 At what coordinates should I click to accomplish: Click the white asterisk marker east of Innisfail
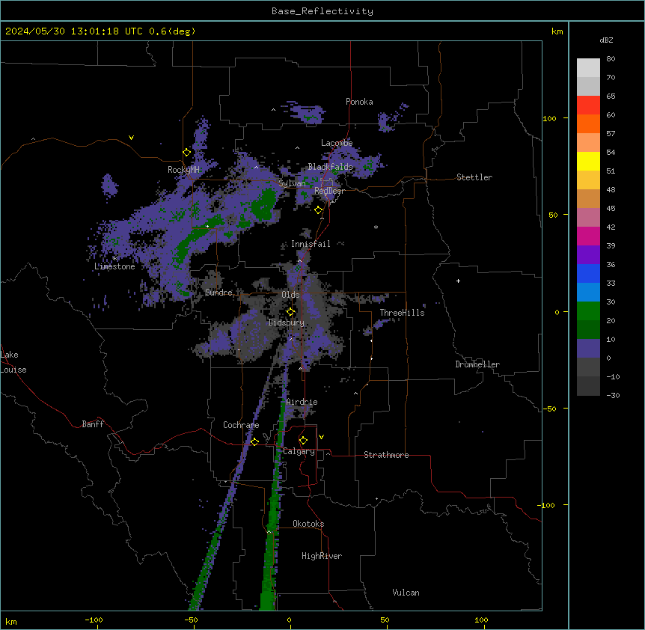pyautogui.click(x=376, y=227)
